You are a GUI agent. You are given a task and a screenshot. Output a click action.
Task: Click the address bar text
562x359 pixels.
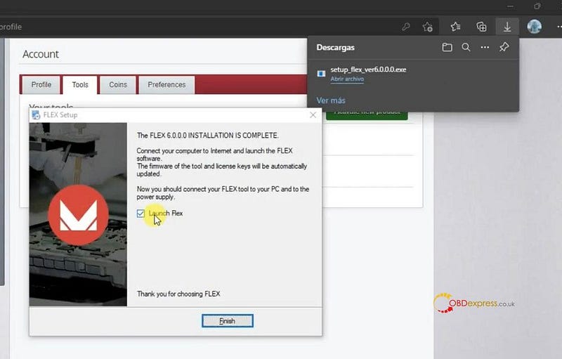pyautogui.click(x=11, y=27)
